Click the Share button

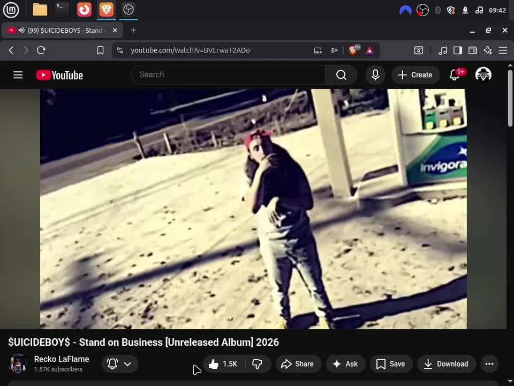298,363
